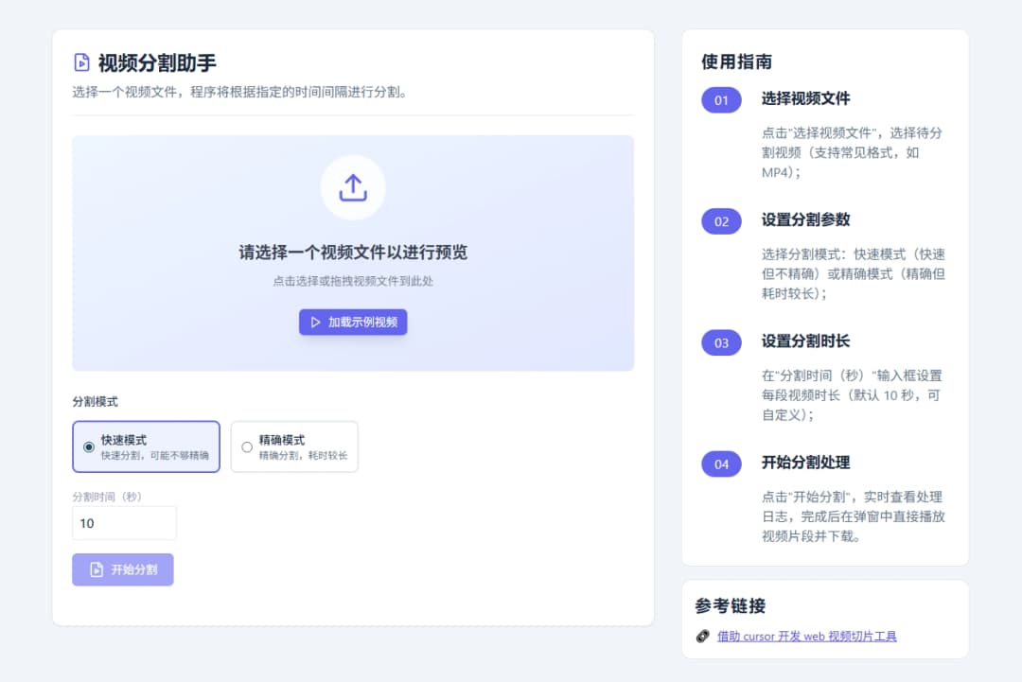Select the 精确模式 radio button

(245, 446)
